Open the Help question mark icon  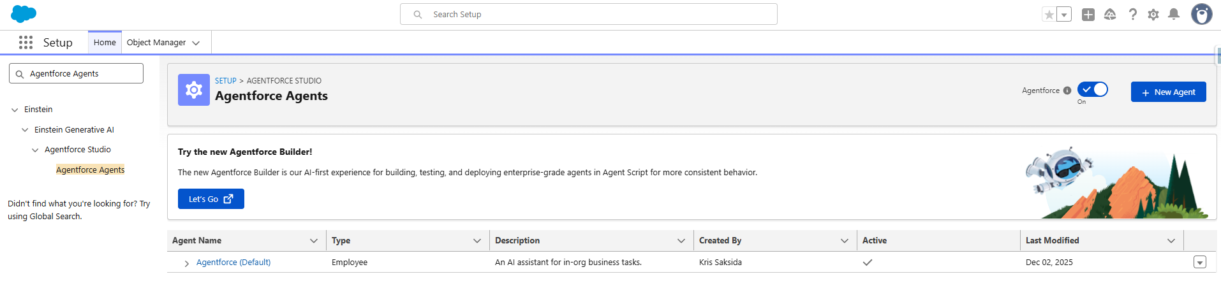[x=1132, y=14]
